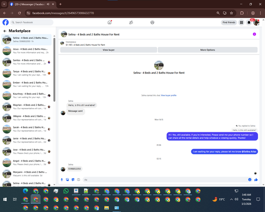Open the emoji picker in message box
Viewport: 265px width, 212px height.
(x=250, y=180)
